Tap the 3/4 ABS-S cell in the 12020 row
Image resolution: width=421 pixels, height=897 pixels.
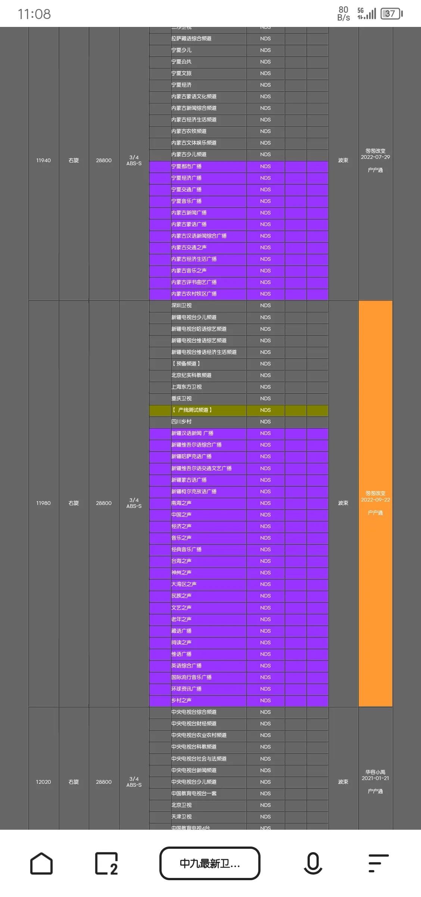134,782
